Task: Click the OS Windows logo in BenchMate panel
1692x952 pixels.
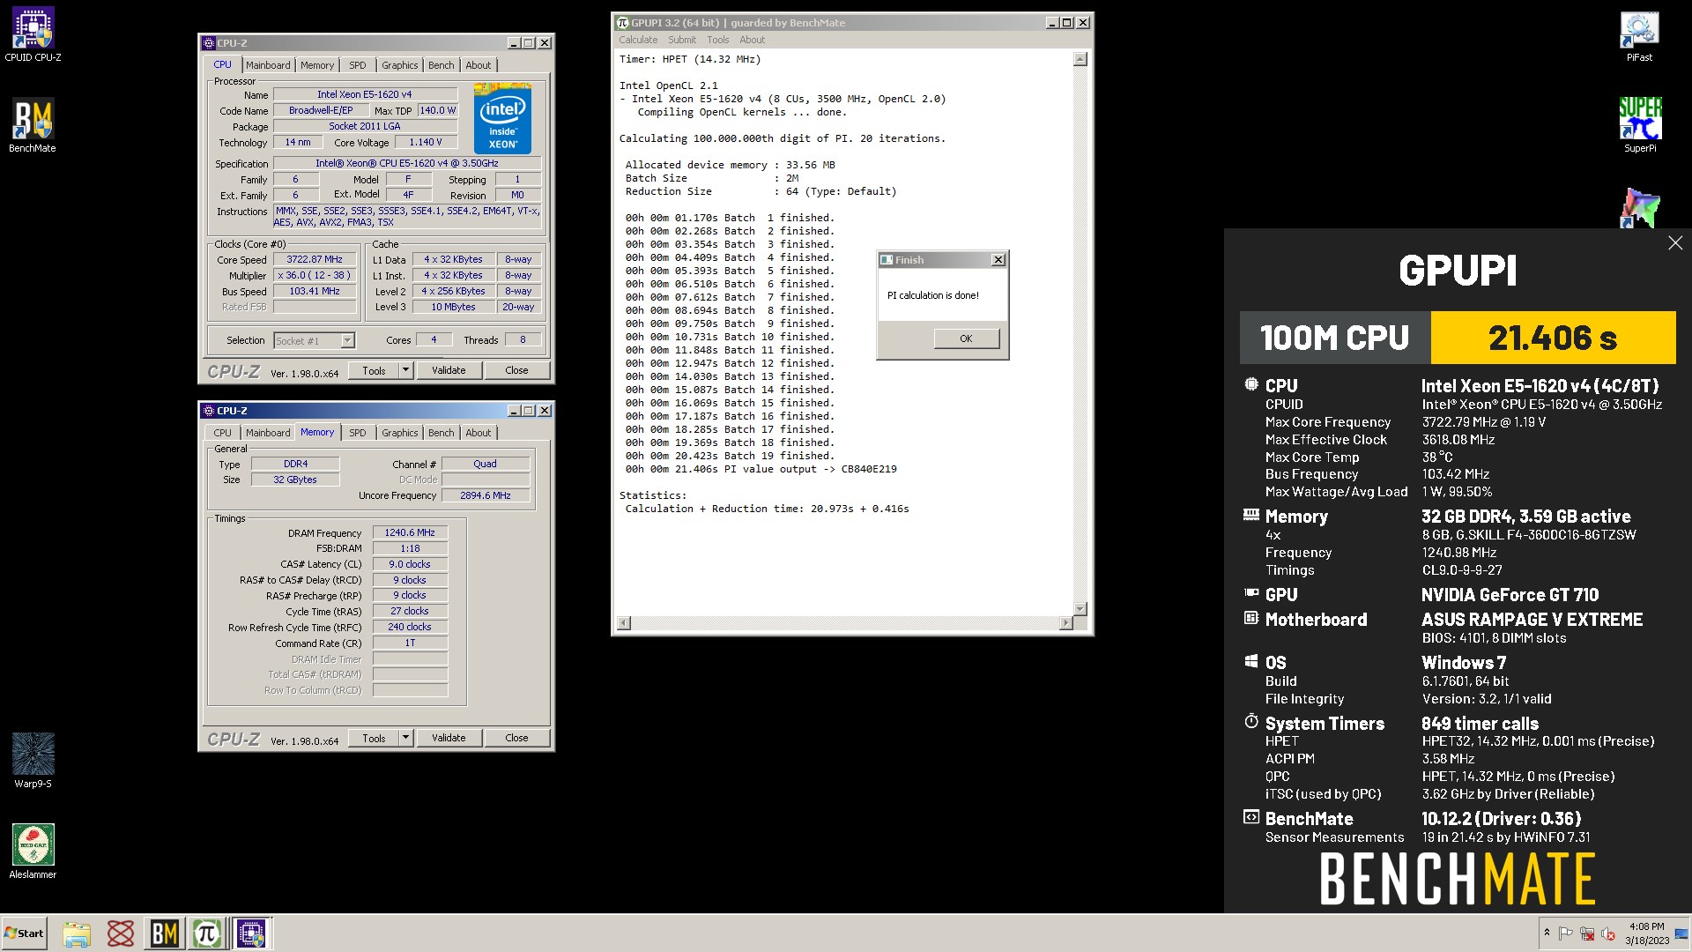Action: (1251, 661)
